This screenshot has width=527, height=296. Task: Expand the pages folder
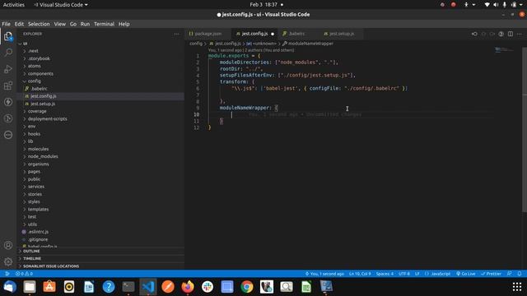[34, 172]
